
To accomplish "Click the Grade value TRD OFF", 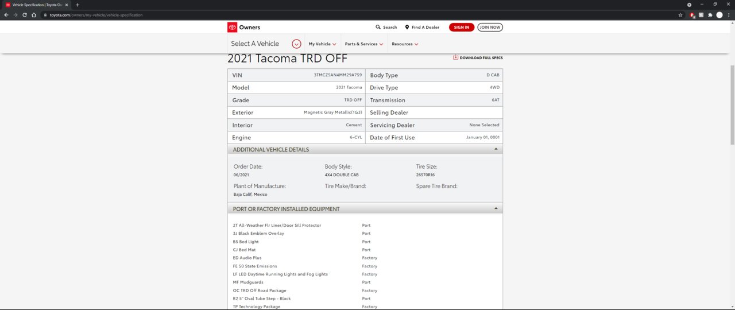I will pos(353,100).
